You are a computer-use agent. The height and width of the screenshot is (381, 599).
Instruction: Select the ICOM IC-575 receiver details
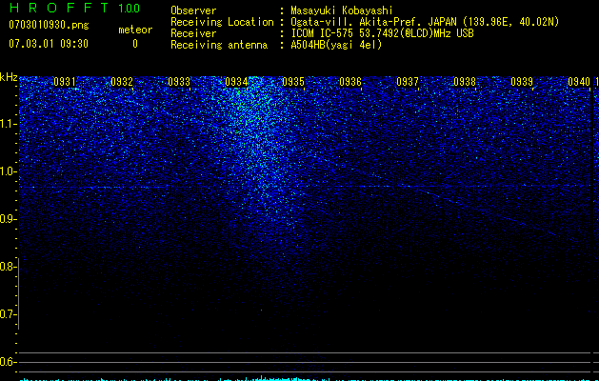[x=382, y=33]
